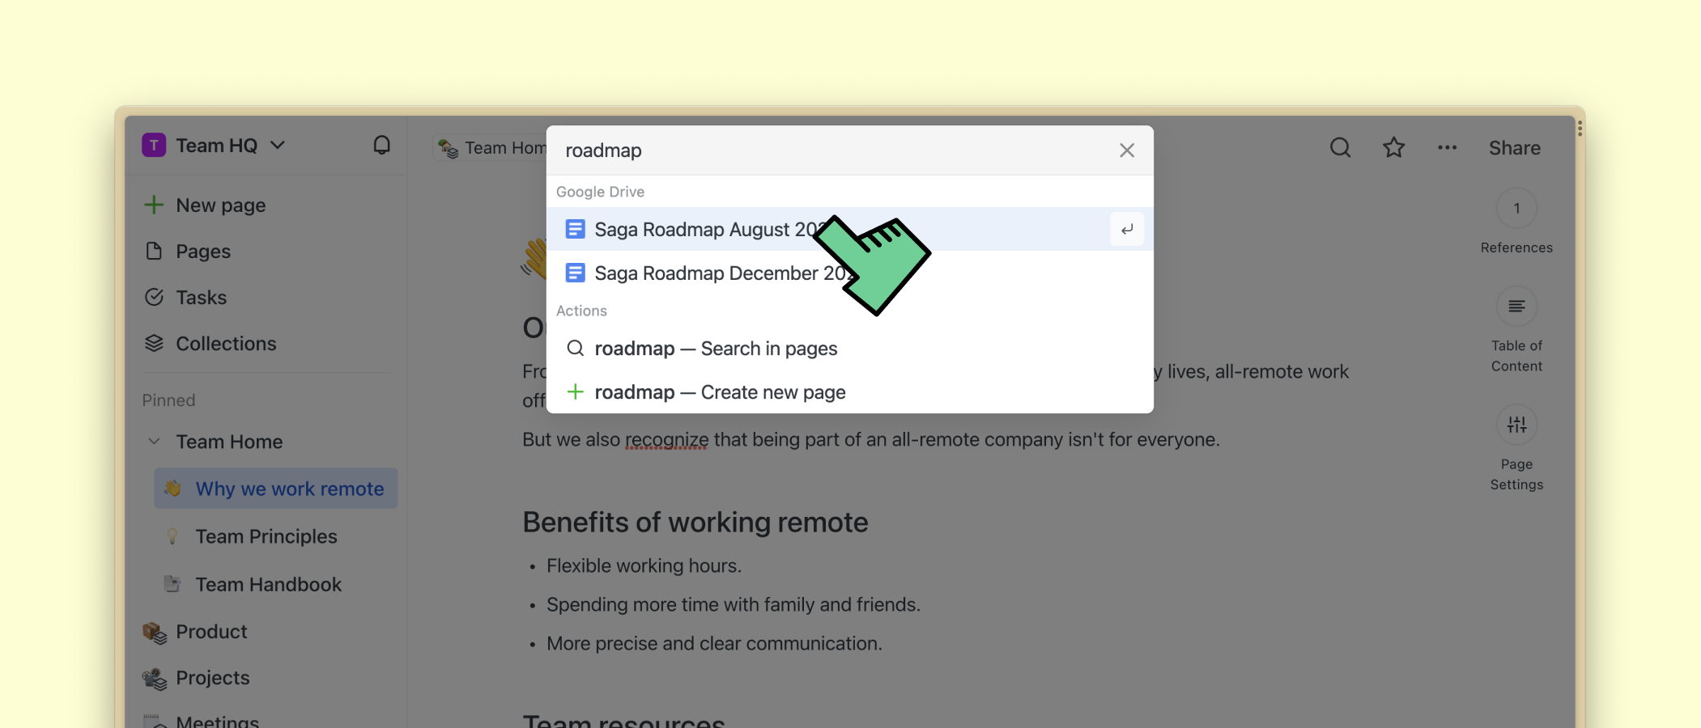
Task: Collapse the Team Home tree section
Action: coord(154,442)
